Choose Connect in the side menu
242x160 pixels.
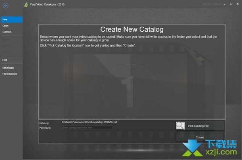click(x=12, y=32)
